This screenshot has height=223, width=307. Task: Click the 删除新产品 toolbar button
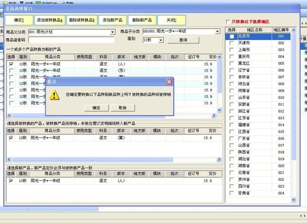coord(142,20)
